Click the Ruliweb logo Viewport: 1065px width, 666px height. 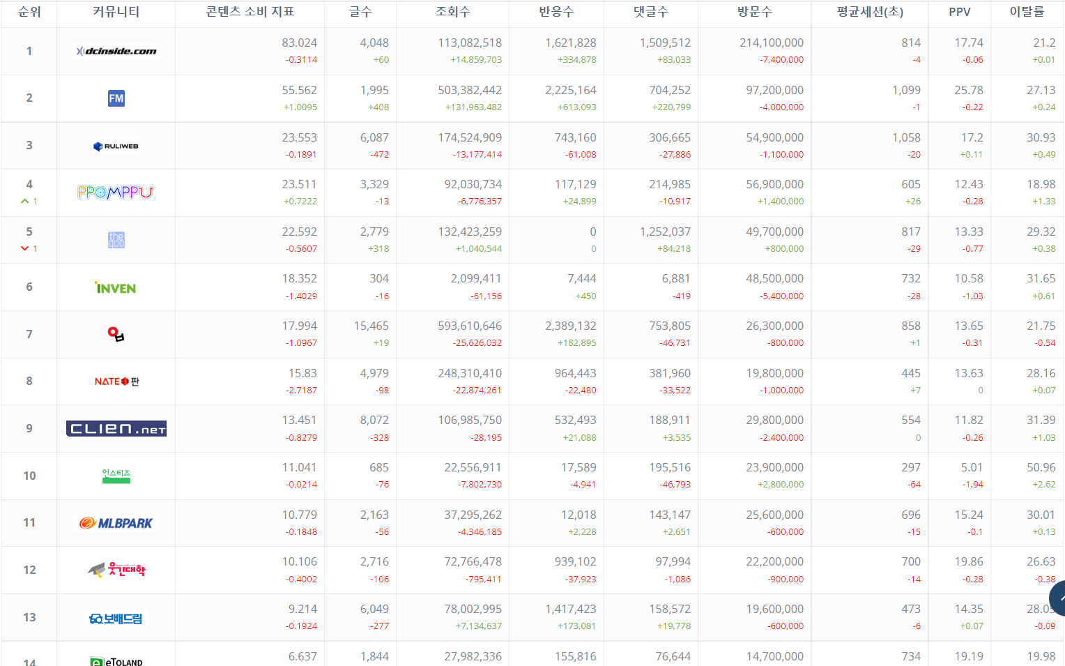click(x=116, y=146)
